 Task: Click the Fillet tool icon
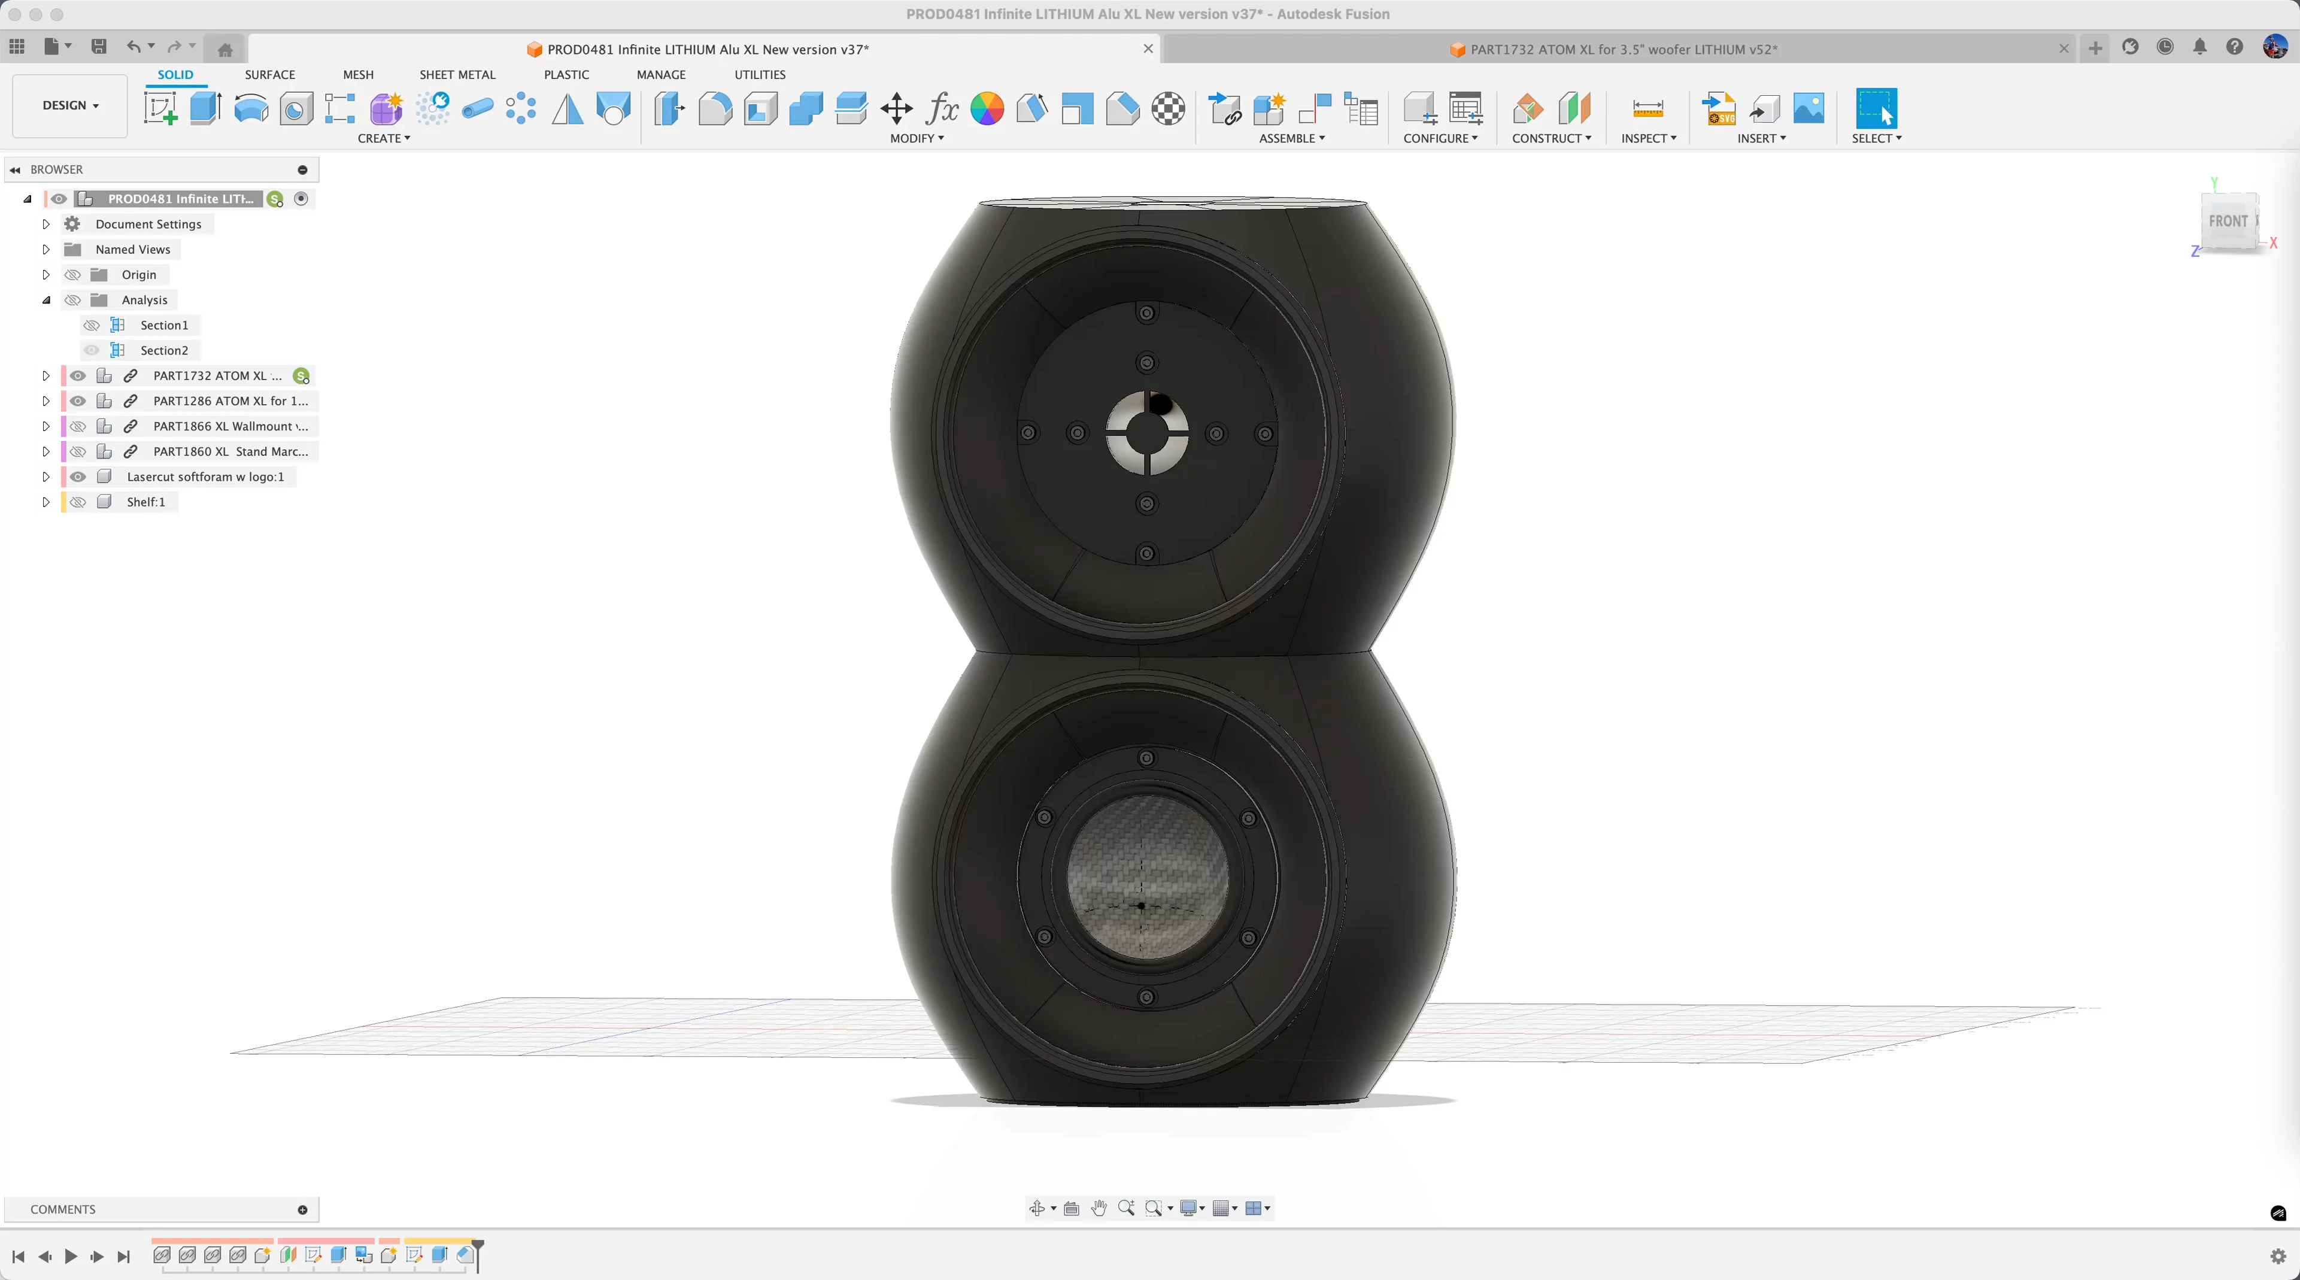(x=714, y=109)
